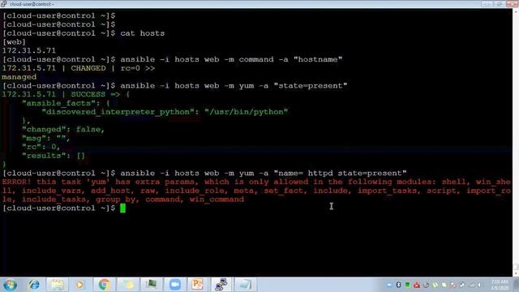The height and width of the screenshot is (292, 519).
Task: Click Show desktop button at taskbar end
Action: tap(516, 285)
